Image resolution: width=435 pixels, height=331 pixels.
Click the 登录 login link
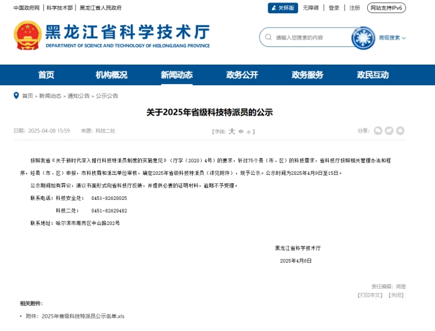tap(334, 8)
